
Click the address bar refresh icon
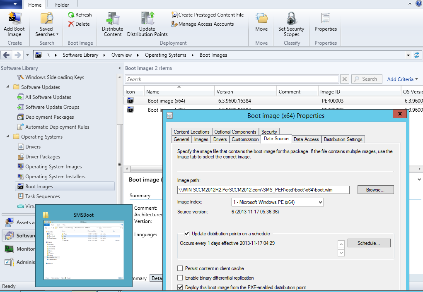(x=417, y=55)
